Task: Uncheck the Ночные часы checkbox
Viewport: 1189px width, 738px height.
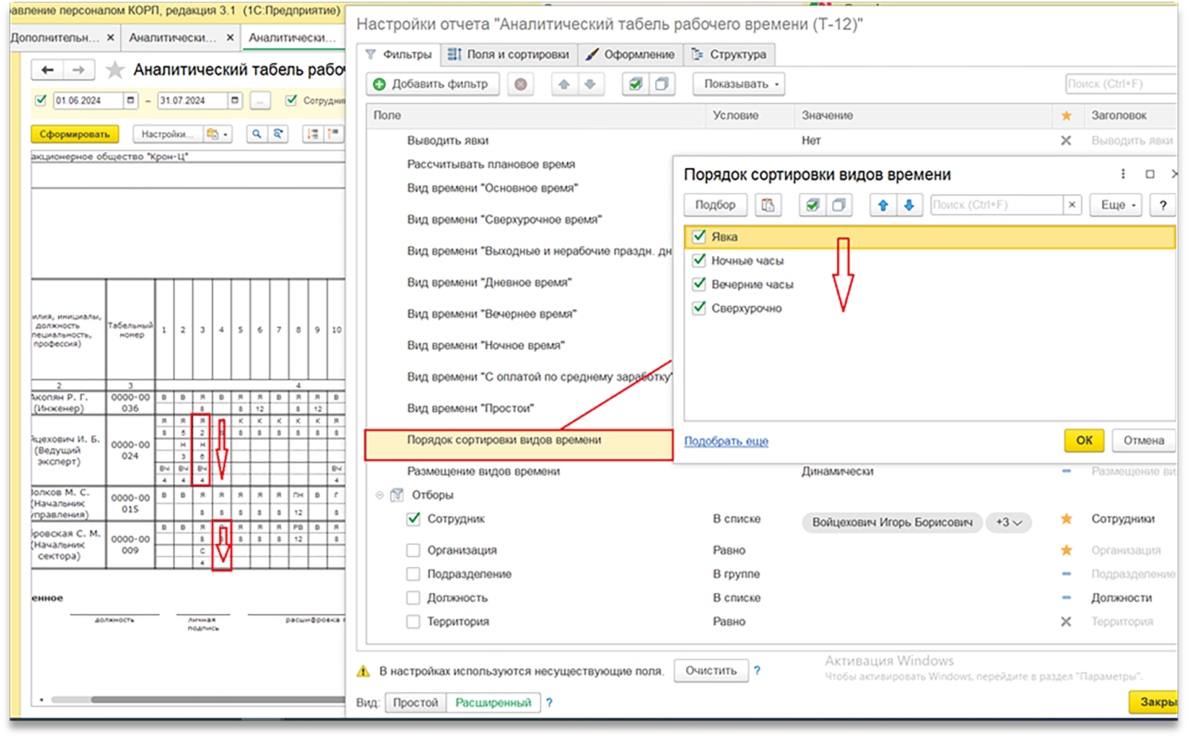Action: pyautogui.click(x=699, y=261)
